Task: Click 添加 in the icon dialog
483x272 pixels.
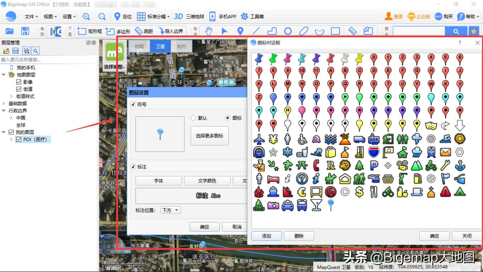Action: (266, 236)
